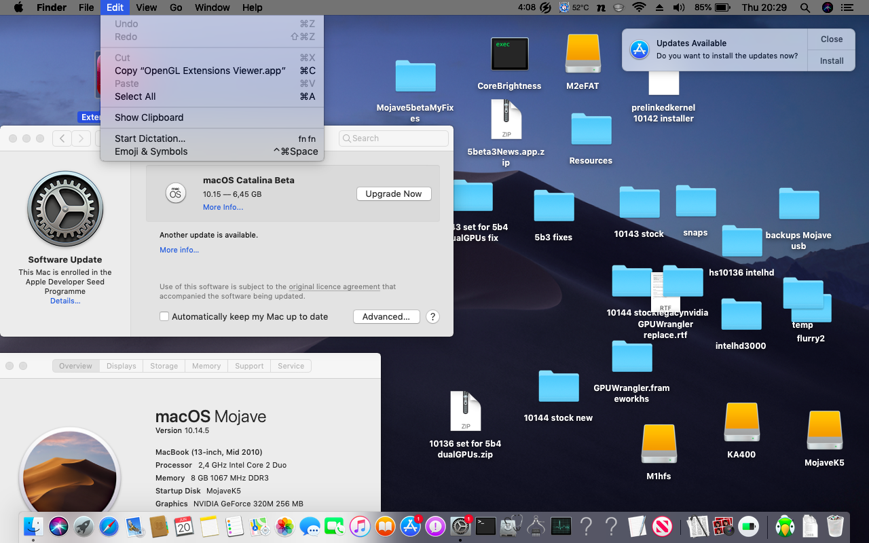This screenshot has height=543, width=869.
Task: Go back in System Preferences toolbar
Action: (62, 138)
